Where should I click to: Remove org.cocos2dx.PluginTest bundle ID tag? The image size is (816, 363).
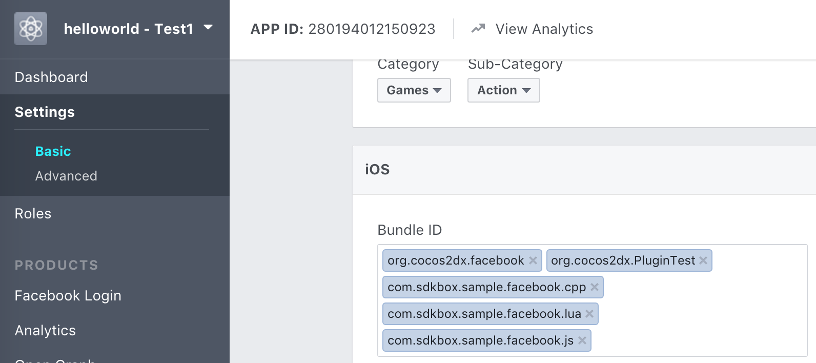(x=703, y=260)
